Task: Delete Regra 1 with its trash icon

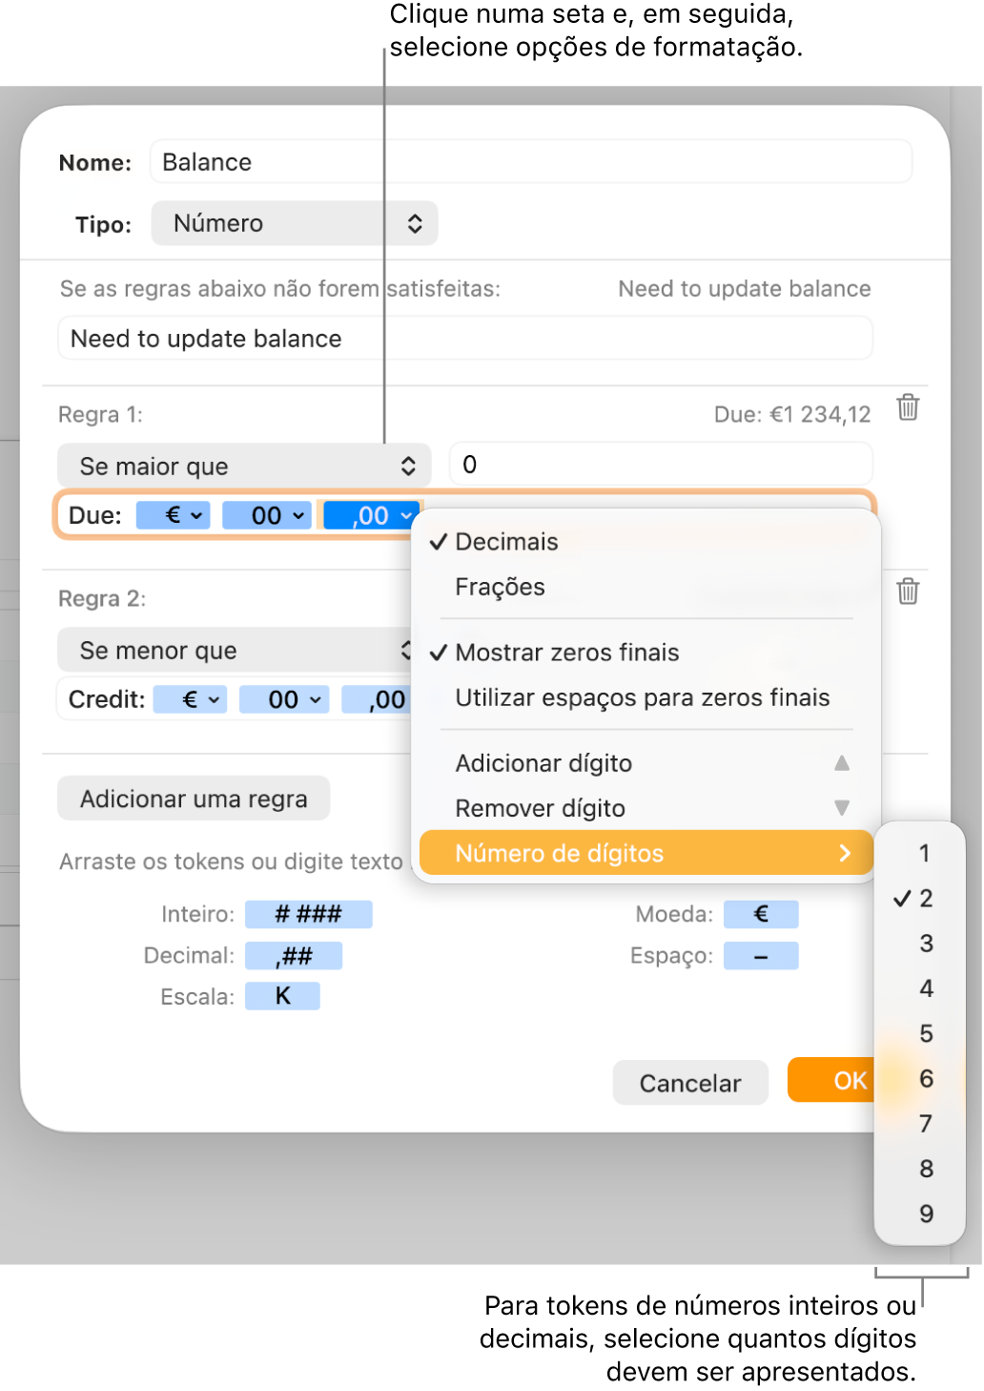Action: point(908,407)
